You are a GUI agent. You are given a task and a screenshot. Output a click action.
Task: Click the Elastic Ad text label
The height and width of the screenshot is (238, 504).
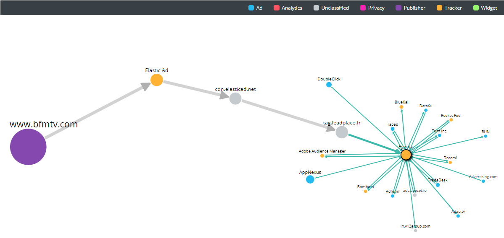click(156, 70)
